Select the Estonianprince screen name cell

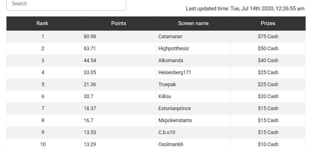coord(174,108)
